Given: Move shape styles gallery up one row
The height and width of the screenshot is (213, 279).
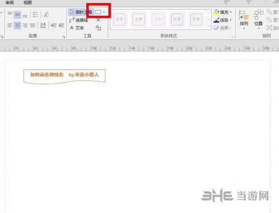Looking at the screenshot, I should 209,13.
